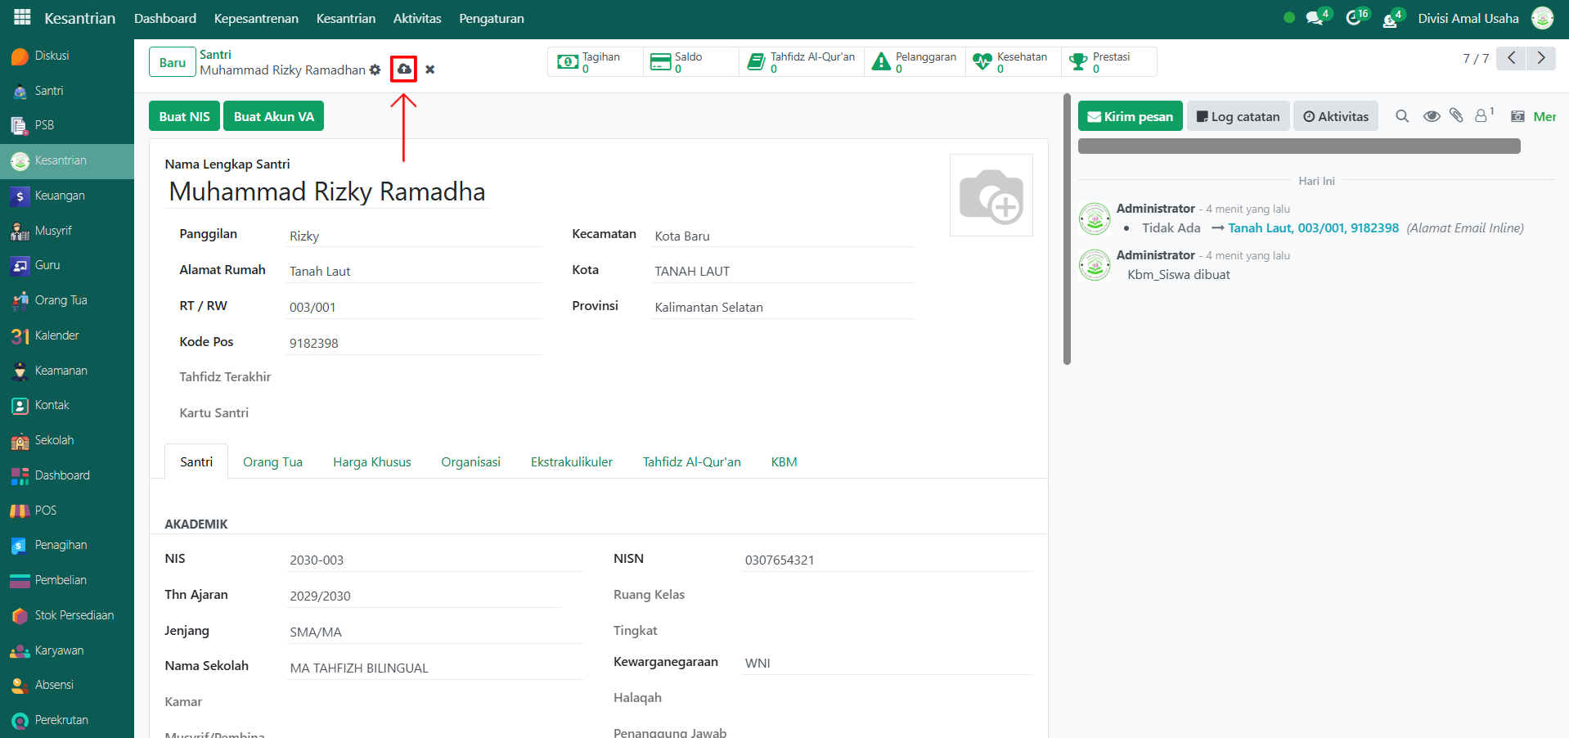Image resolution: width=1569 pixels, height=738 pixels.
Task: Open the gear actions menu
Action: coord(375,70)
